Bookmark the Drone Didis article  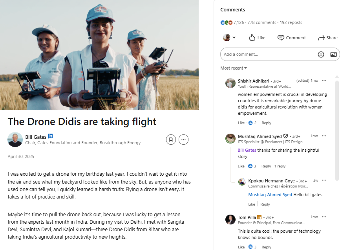tap(171, 139)
